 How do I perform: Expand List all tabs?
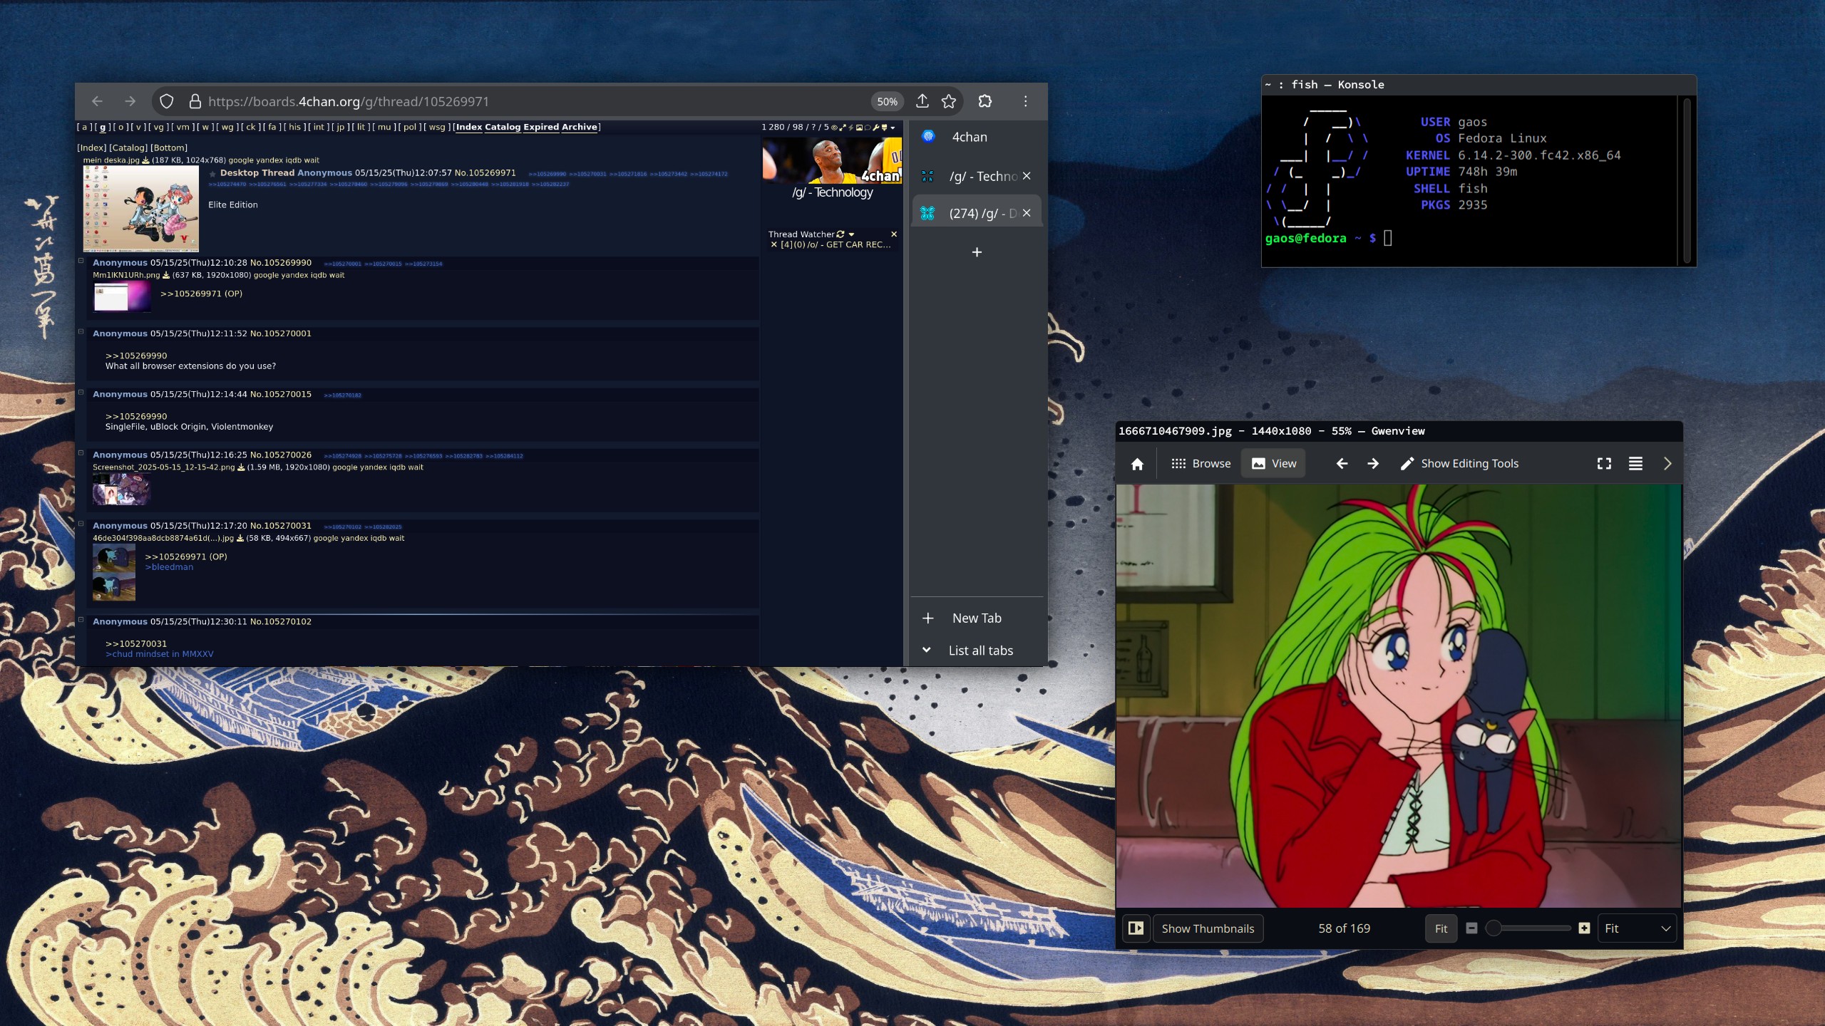(977, 651)
